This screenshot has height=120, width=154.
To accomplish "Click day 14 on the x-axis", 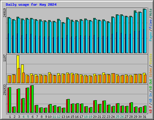I will 68,117.
